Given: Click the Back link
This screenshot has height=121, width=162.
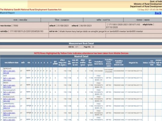Looking at the screenshot, I should (x=158, y=13).
